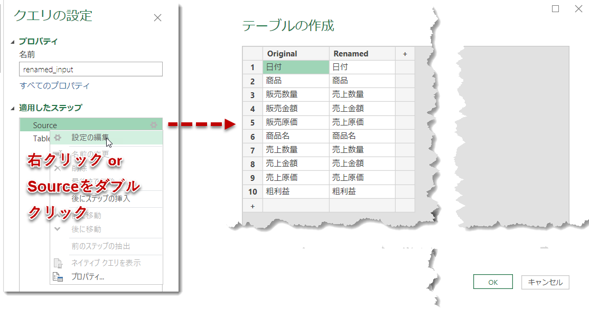
Task: Select the Original column header
Action: coord(296,53)
